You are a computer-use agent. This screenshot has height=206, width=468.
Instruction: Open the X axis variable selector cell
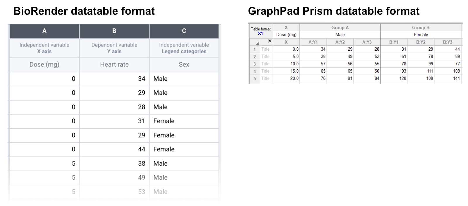point(44,48)
